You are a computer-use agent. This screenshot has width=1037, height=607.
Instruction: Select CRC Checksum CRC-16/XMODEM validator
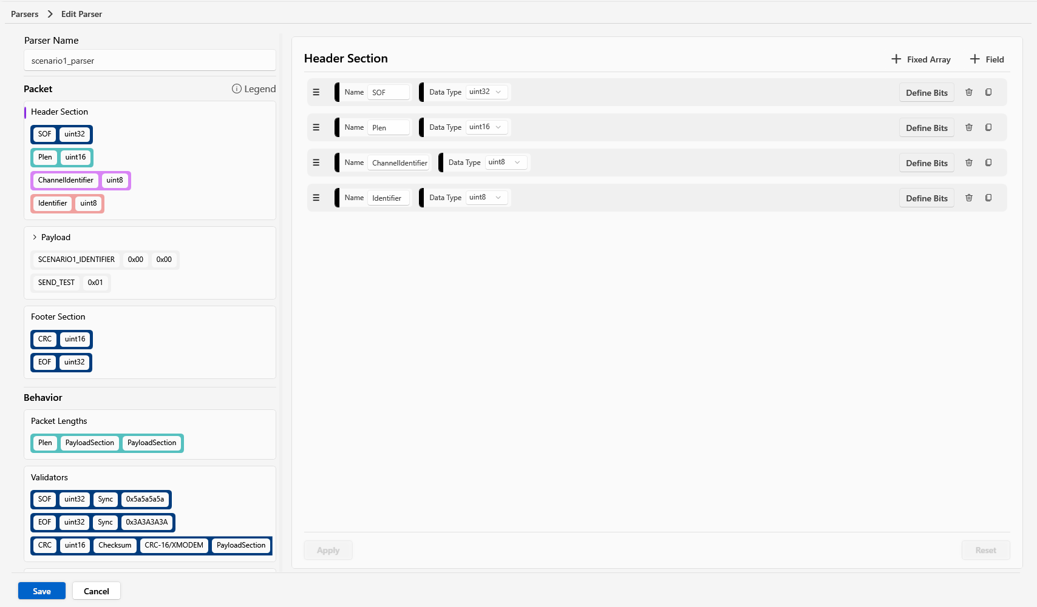(151, 545)
